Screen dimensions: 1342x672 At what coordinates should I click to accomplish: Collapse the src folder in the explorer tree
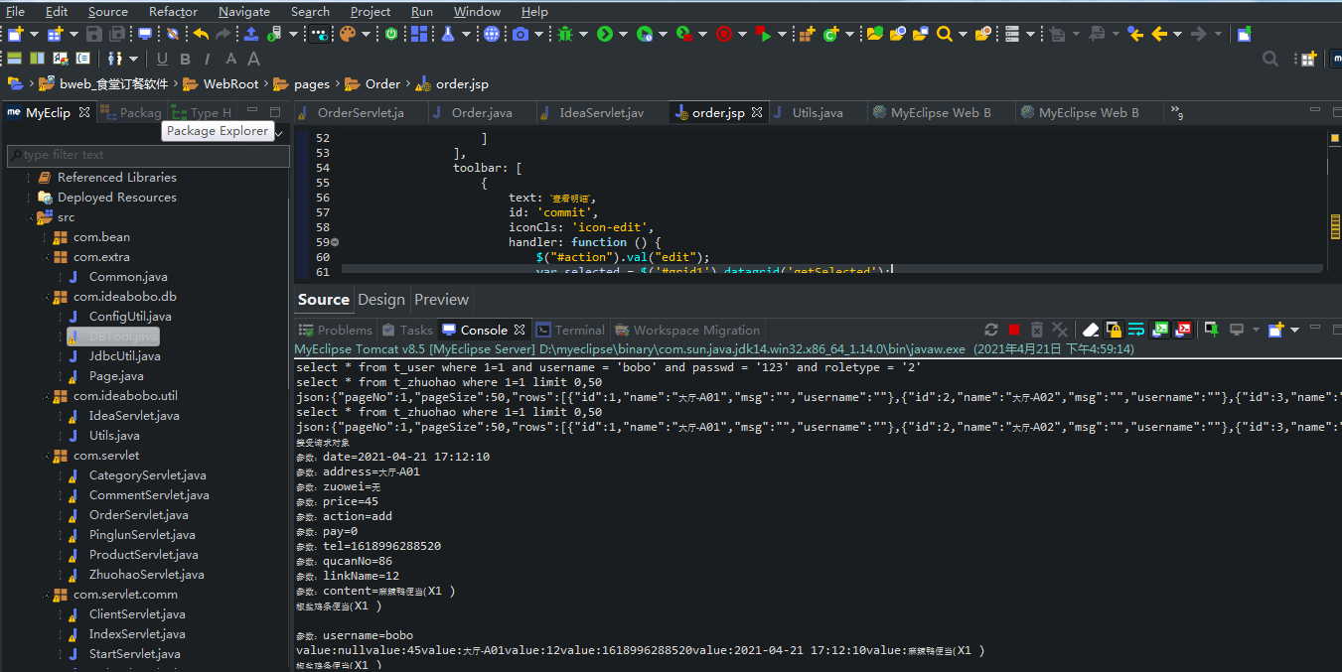[30, 217]
